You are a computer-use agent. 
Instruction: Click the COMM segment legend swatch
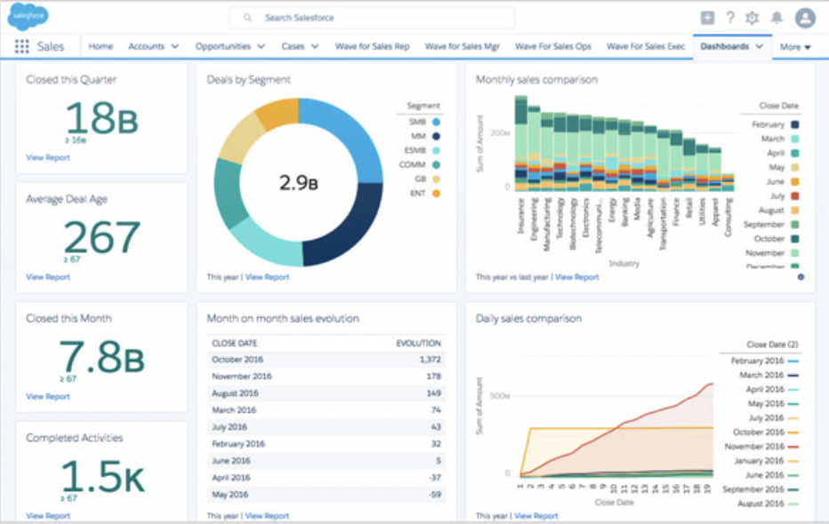coord(436,164)
